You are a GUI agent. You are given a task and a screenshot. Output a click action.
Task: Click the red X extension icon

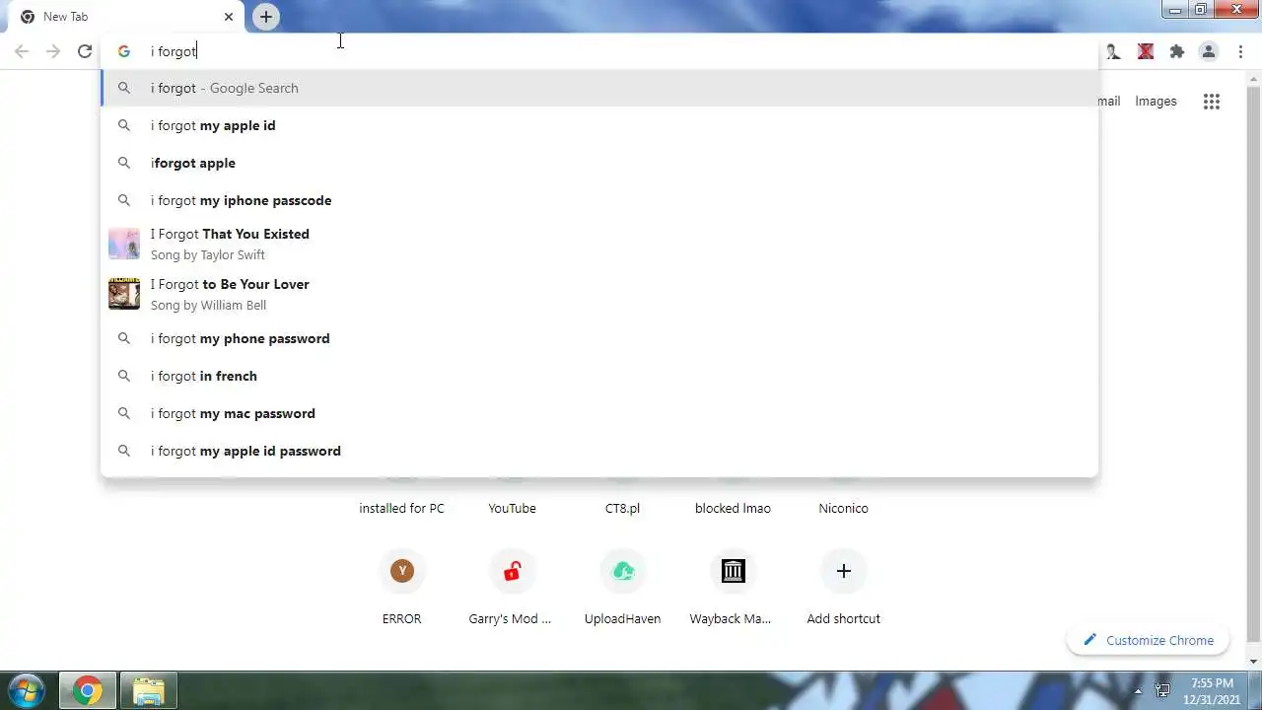[x=1146, y=51]
